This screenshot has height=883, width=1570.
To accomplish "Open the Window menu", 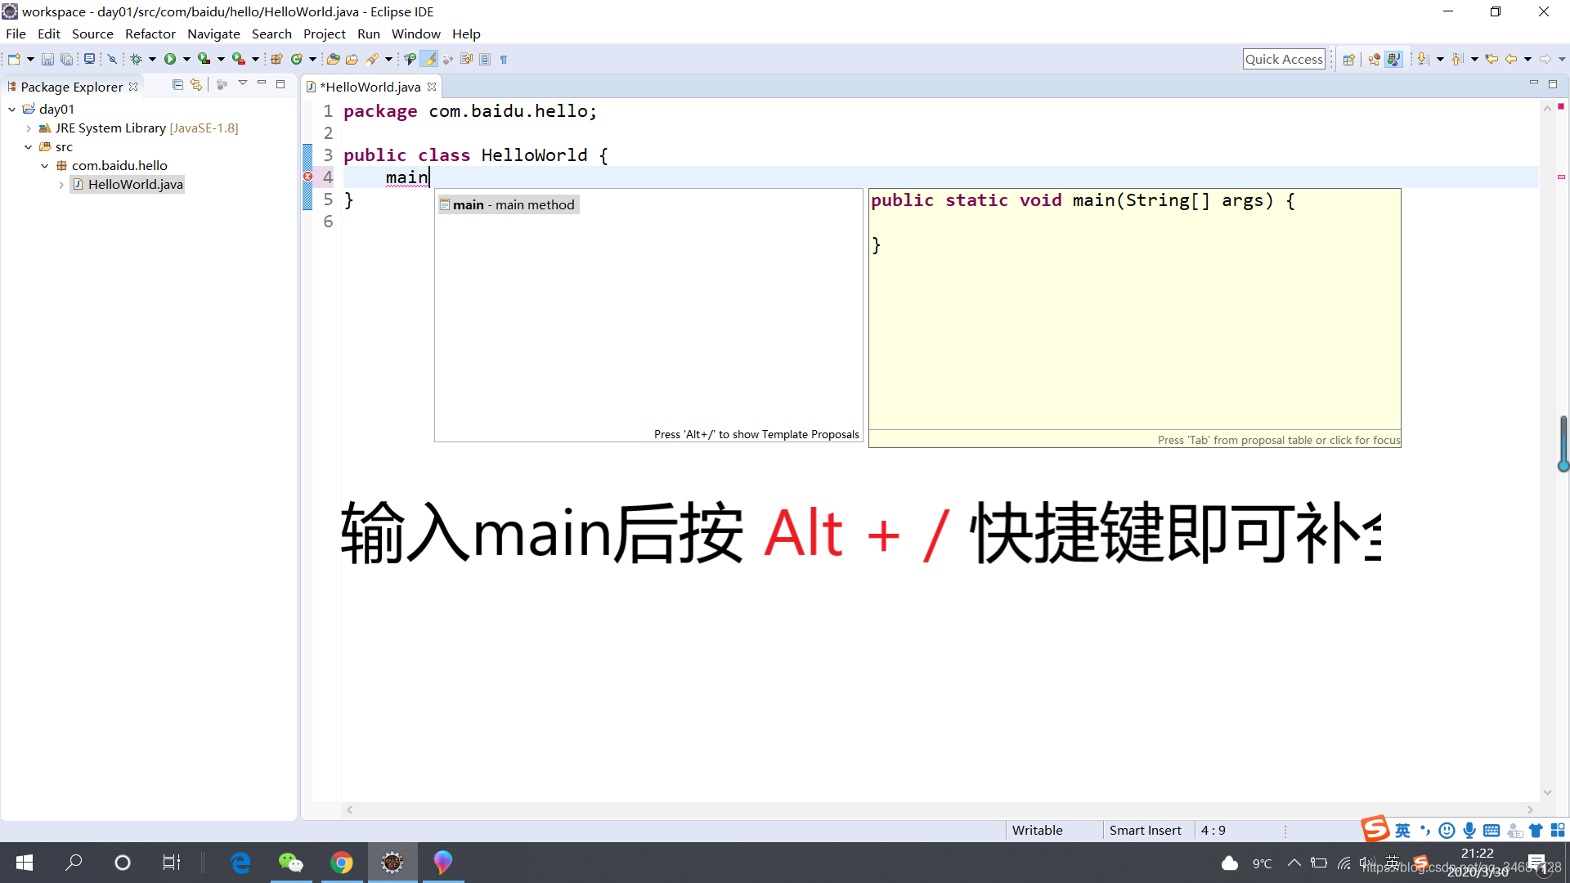I will coord(415,34).
